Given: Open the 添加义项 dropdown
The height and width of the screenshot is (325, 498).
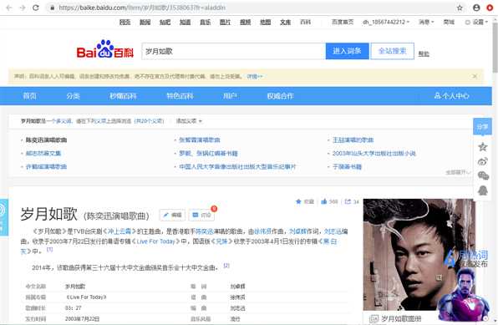Looking at the screenshot, I should (x=189, y=121).
